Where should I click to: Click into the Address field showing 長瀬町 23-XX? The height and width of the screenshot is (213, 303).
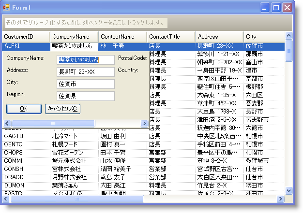[x=85, y=72]
